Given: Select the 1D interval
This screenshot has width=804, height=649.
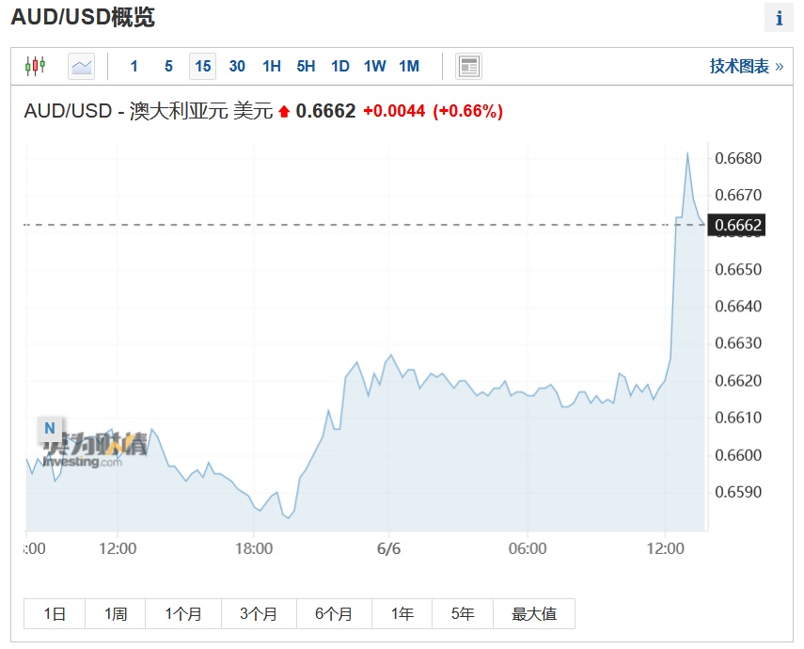Looking at the screenshot, I should click(340, 66).
